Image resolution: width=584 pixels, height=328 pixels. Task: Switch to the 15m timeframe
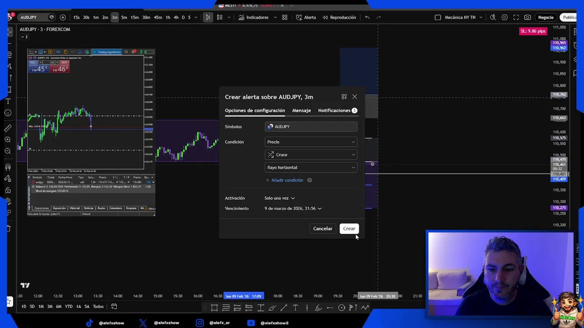135,17
